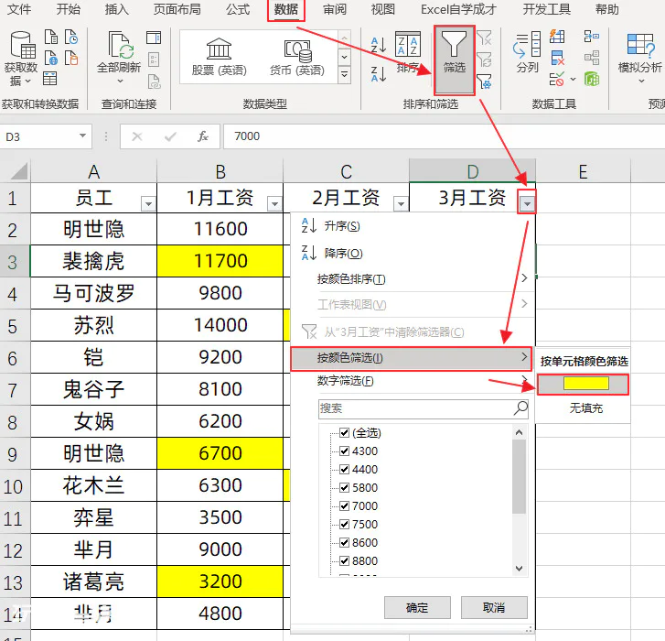Click the 搜索 search field in filter menu

(423, 408)
